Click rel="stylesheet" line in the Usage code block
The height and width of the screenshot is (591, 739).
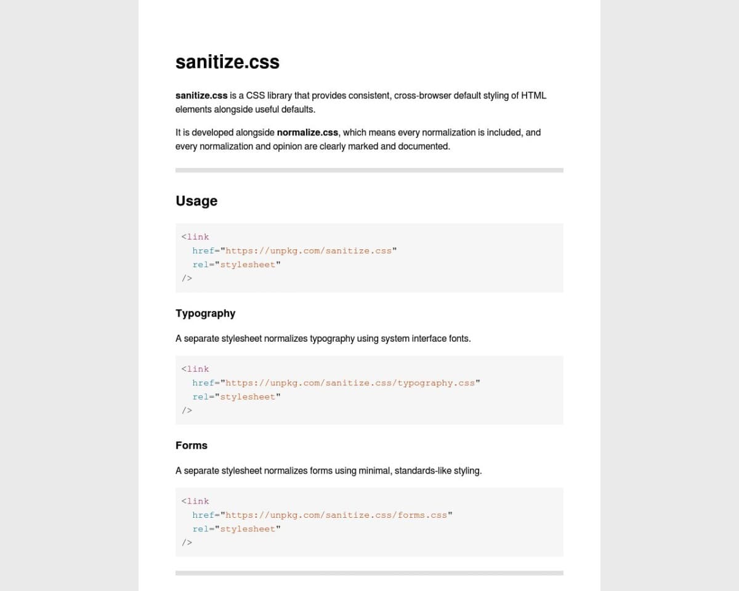click(236, 265)
